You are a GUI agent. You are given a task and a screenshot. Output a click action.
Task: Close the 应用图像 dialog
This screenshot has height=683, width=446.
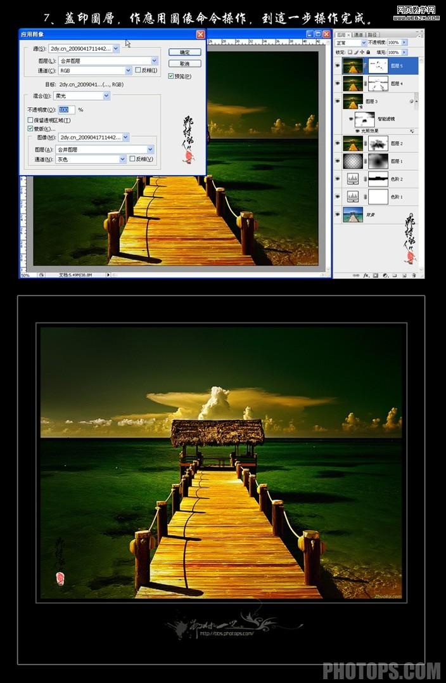click(200, 34)
